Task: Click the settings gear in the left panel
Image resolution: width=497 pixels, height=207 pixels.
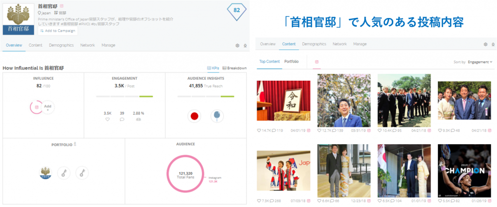Action: point(237,45)
